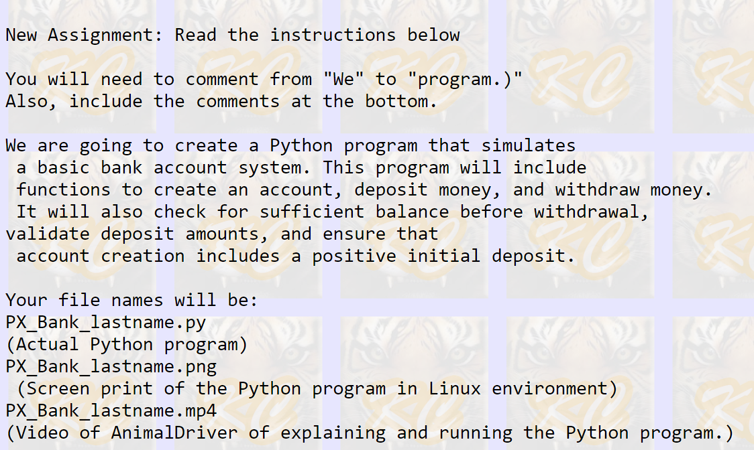The height and width of the screenshot is (450, 754).
Task: Click the PX_Bank_lastname.png file name
Action: (x=111, y=366)
